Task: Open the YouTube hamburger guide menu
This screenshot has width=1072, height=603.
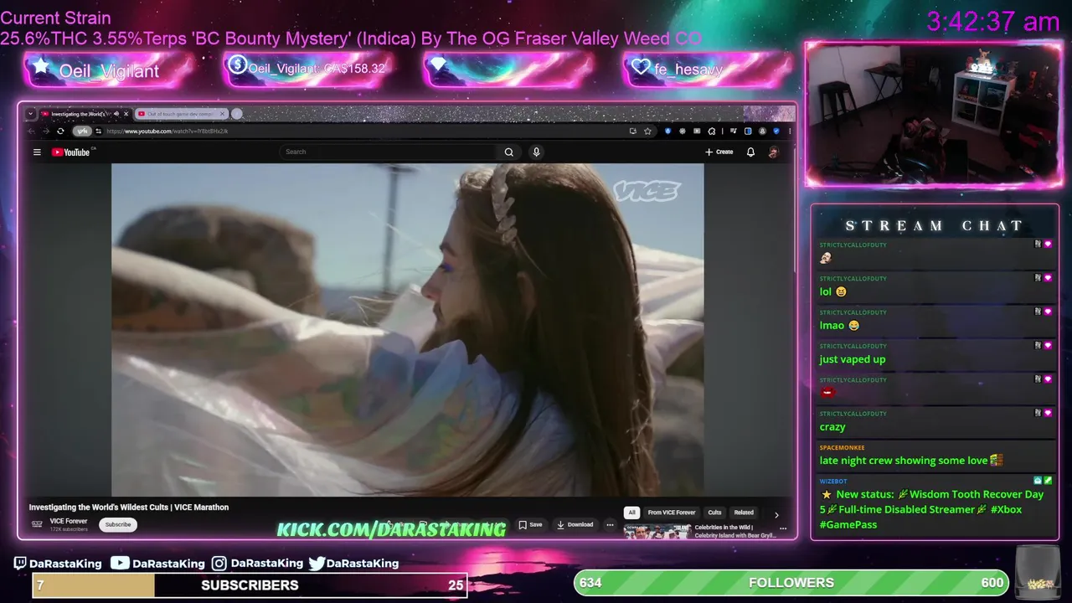Action: [x=37, y=152]
